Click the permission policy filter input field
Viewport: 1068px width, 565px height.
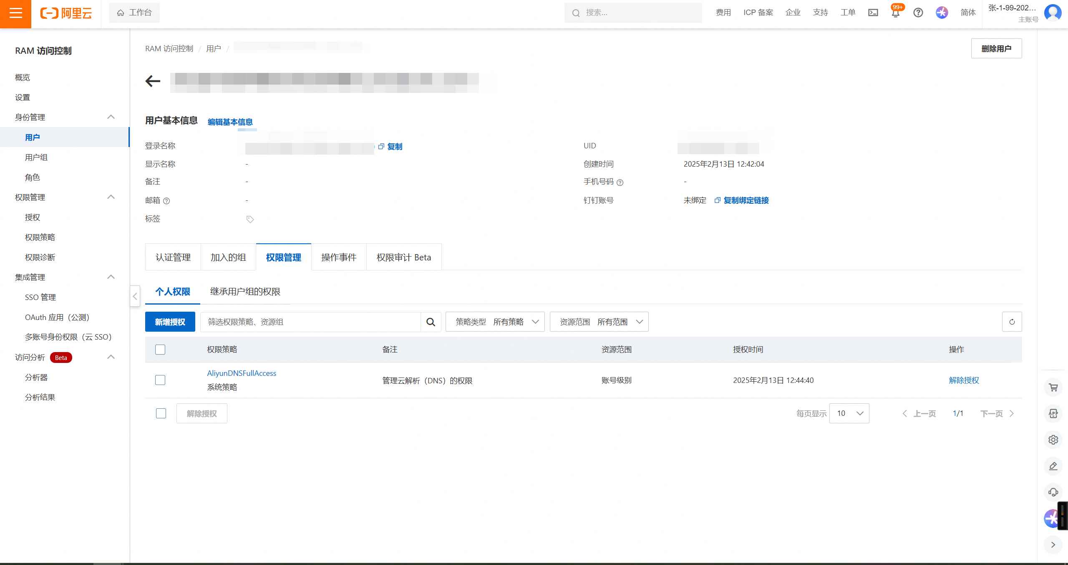310,322
